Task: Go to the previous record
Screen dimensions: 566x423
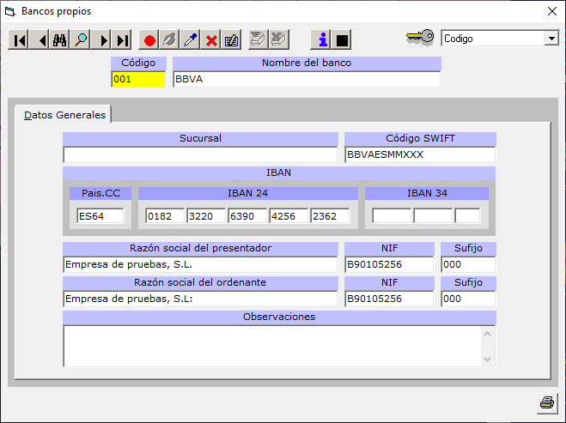Action: [x=40, y=40]
